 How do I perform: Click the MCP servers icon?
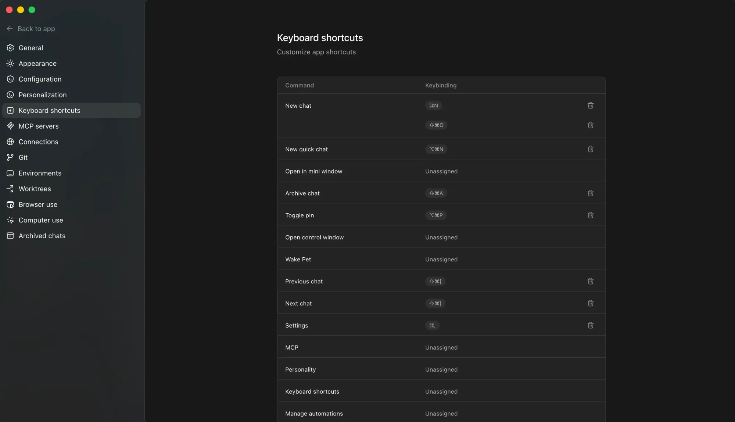[10, 126]
